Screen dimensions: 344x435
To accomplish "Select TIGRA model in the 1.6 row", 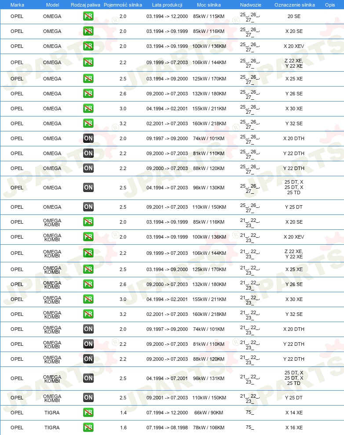I will point(52,428).
